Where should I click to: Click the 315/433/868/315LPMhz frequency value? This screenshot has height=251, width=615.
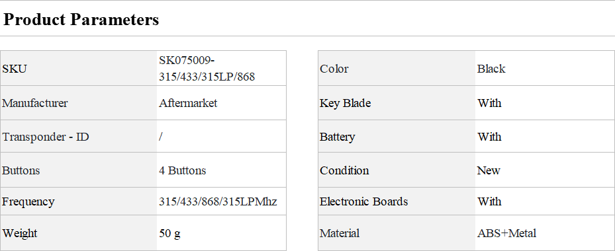[218, 201]
